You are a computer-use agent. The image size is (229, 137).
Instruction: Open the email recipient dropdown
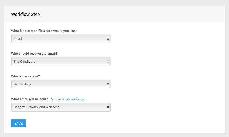[61, 62]
